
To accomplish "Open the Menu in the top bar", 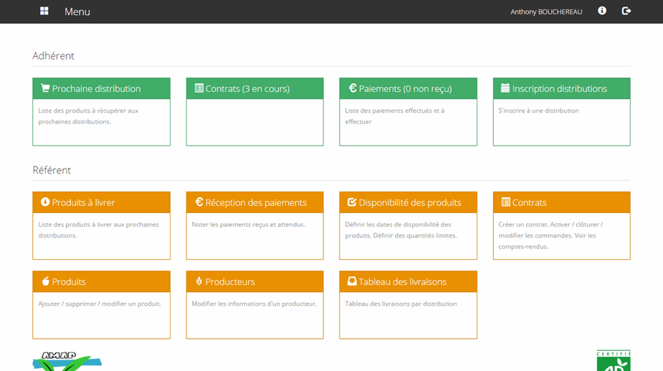I will pos(77,11).
